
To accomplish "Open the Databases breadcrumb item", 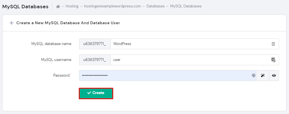I will [x=156, y=6].
